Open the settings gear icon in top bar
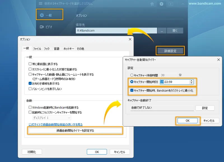 pos(162,4)
